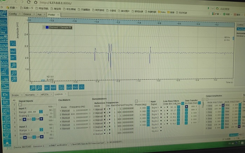Select the Lock-in icon in the sidebar
Viewport: 245px width, 153px height.
click(4, 39)
